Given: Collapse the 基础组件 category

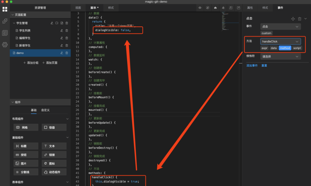Looking at the screenshot, I should pyautogui.click(x=67, y=137).
